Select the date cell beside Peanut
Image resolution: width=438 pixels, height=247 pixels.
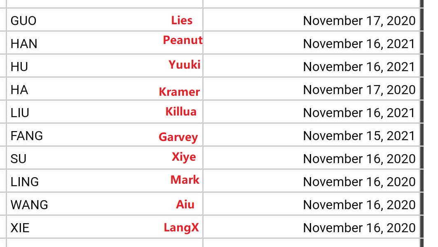point(359,44)
